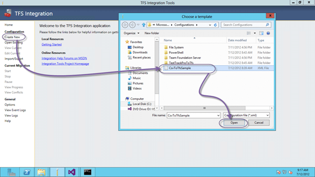
Task: Click the TFS Integration Tools taskbar icon
Action: point(57,172)
